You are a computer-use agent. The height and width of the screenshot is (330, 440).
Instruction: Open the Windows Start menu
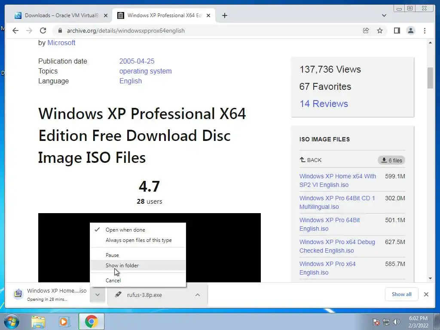(12, 321)
